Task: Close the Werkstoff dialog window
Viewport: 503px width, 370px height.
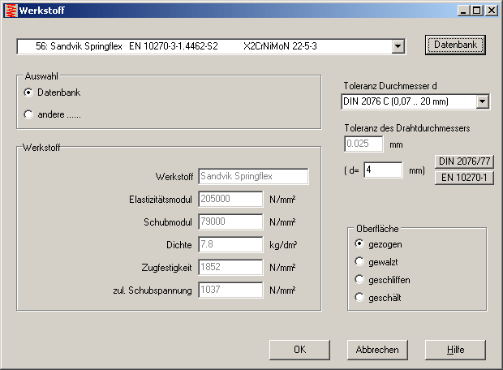Action: pos(492,10)
